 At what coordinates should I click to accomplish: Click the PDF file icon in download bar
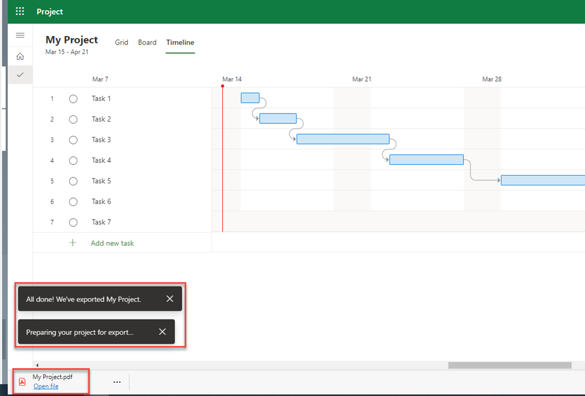[23, 382]
